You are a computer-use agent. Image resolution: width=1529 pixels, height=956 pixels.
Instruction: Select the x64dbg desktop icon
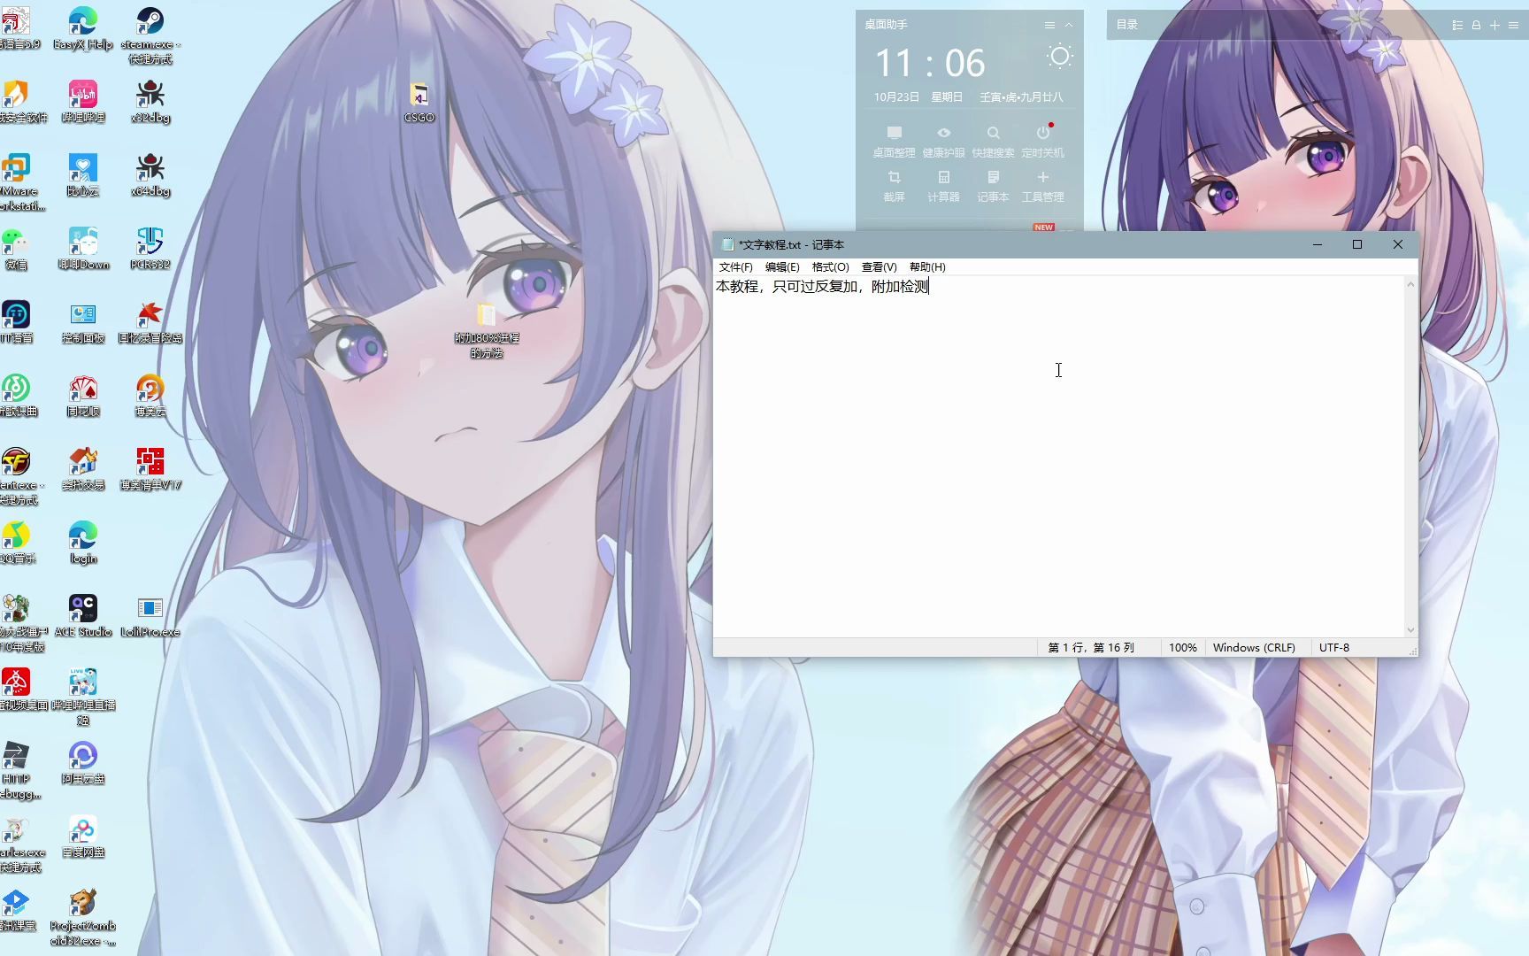[150, 174]
